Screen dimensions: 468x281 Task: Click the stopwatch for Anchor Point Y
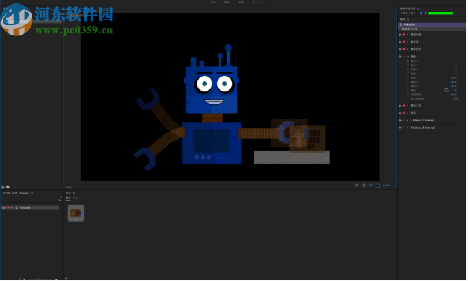(408, 65)
